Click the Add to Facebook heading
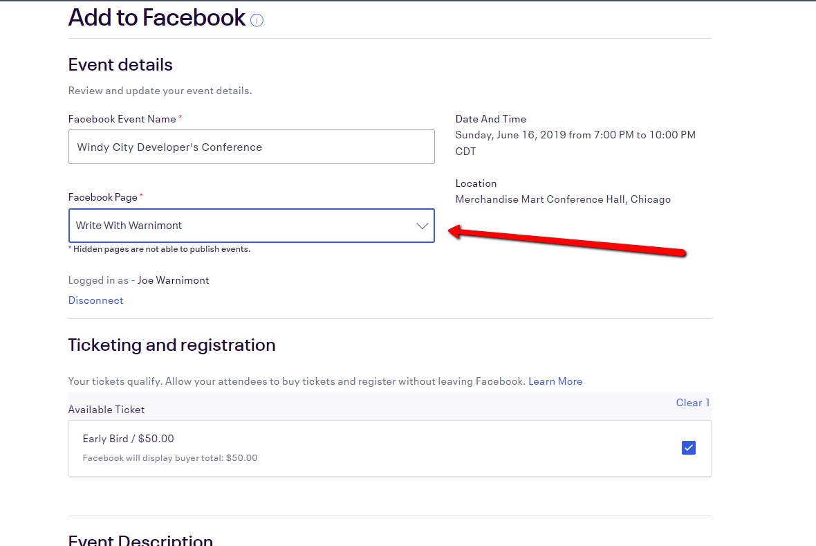 coord(157,18)
